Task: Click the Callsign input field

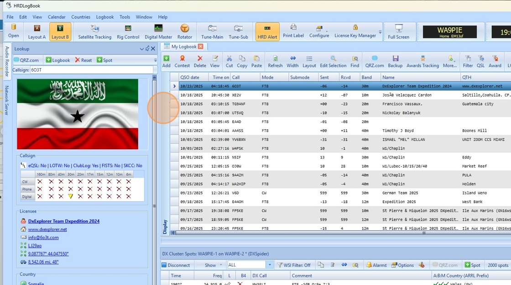Action: (x=91, y=70)
